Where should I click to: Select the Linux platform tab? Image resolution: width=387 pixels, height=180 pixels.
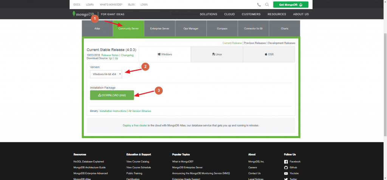click(x=217, y=54)
